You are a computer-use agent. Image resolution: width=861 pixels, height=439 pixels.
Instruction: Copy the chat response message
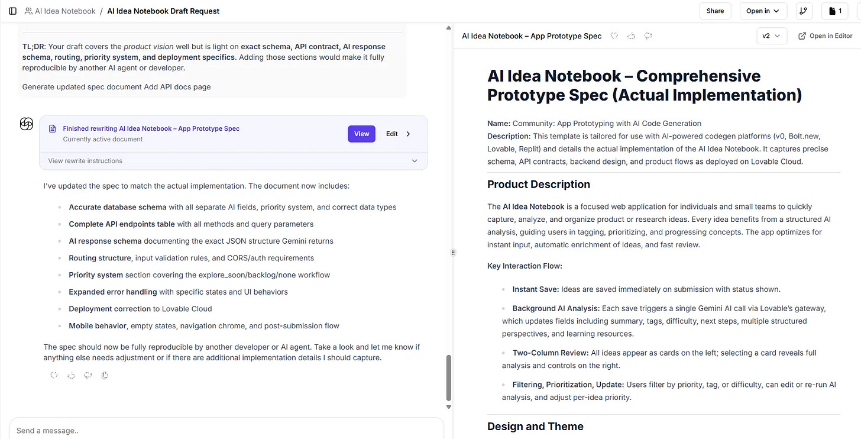(105, 375)
